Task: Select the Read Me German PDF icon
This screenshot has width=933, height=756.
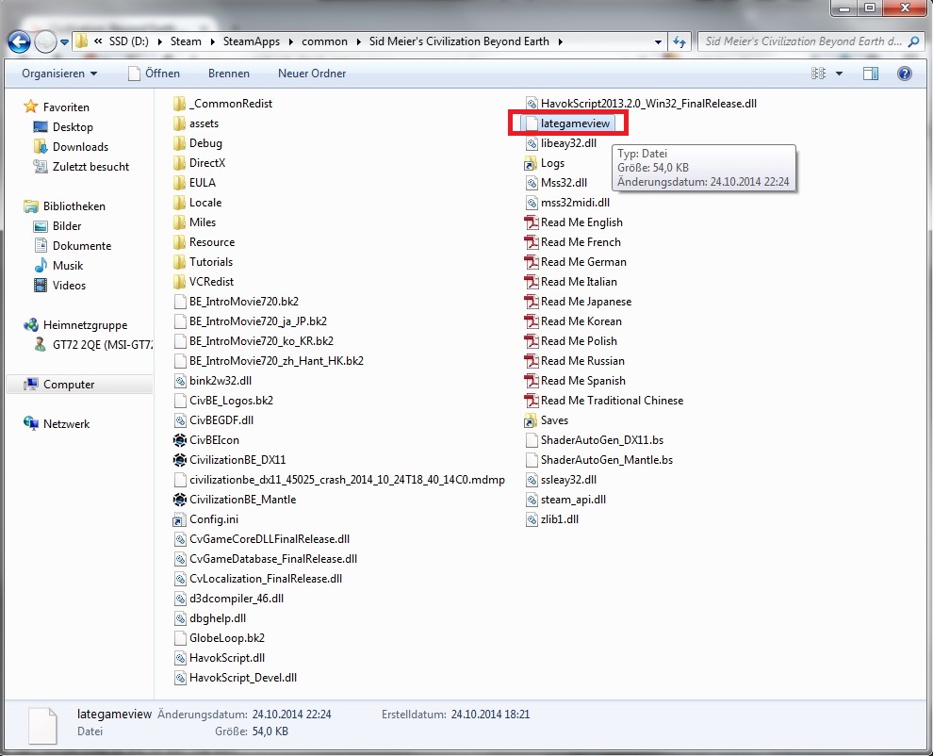Action: click(x=531, y=262)
